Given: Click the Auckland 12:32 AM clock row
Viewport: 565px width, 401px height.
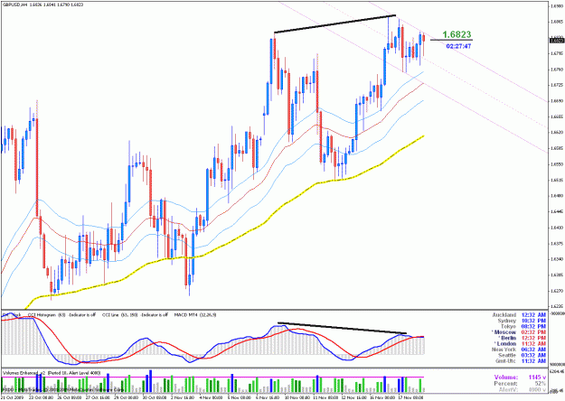Looking at the screenshot, I should 519,315.
